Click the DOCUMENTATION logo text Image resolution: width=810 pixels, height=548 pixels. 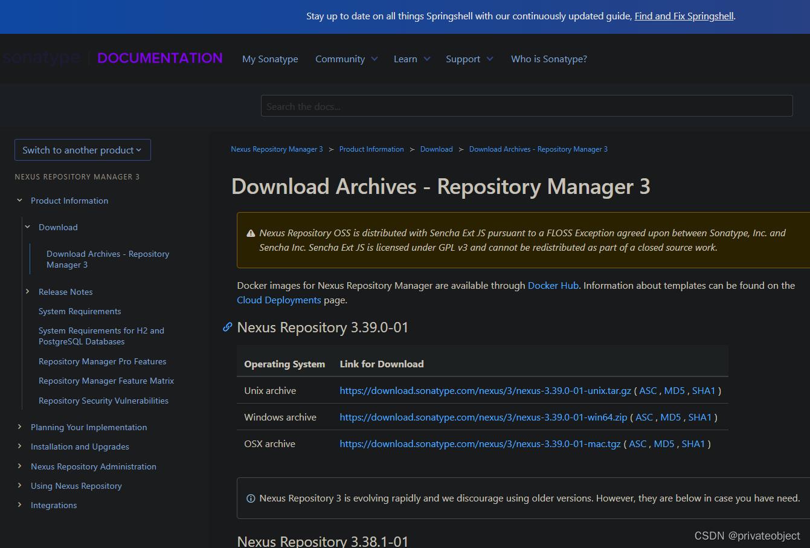point(160,58)
